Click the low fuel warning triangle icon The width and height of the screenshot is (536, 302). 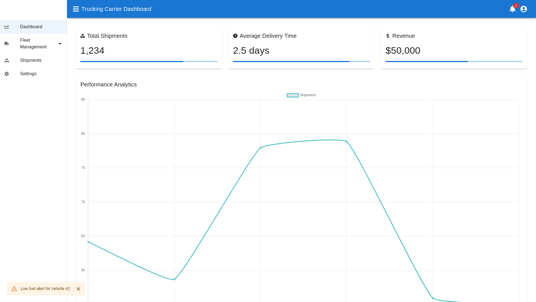click(14, 289)
